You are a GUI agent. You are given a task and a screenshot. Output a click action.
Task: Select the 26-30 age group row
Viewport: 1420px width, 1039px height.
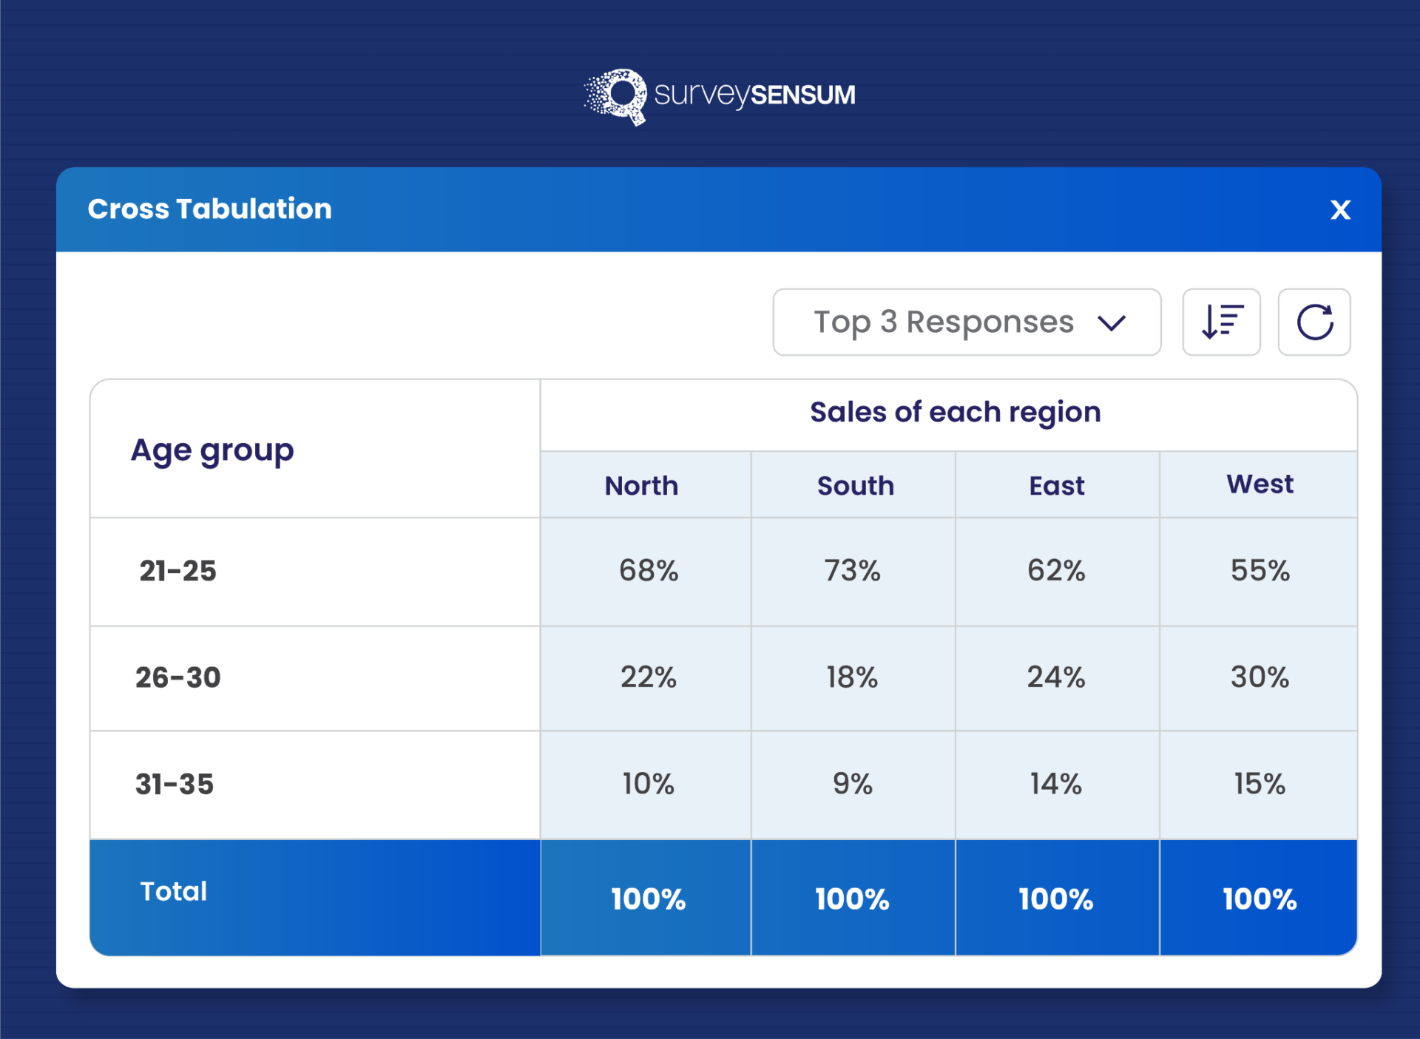click(178, 677)
